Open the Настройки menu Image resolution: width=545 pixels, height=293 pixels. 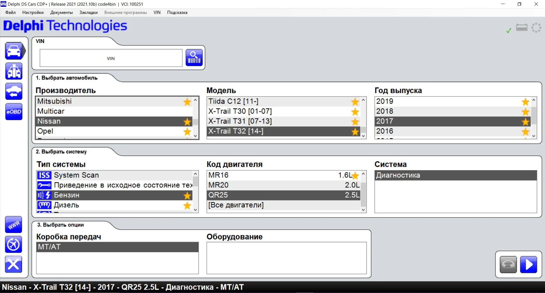[x=33, y=12]
